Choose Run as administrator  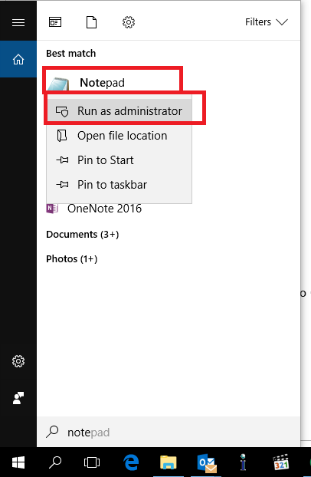tap(119, 111)
